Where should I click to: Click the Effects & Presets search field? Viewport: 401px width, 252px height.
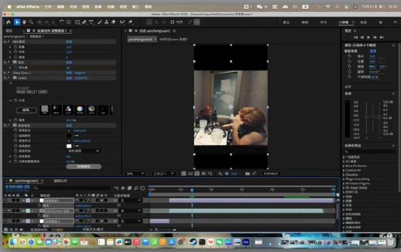pos(369,152)
